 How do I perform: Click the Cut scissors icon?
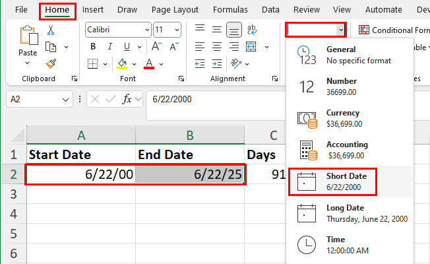pyautogui.click(x=51, y=30)
